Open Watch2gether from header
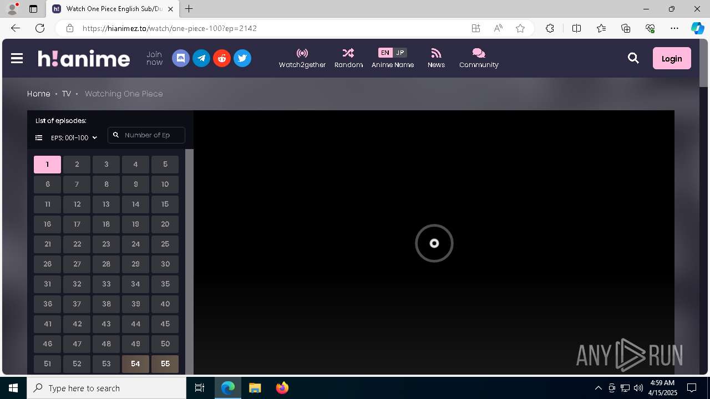 pyautogui.click(x=302, y=58)
